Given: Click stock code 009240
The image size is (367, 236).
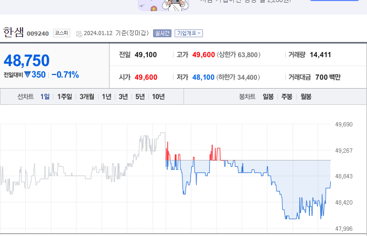Looking at the screenshot, I should [38, 34].
